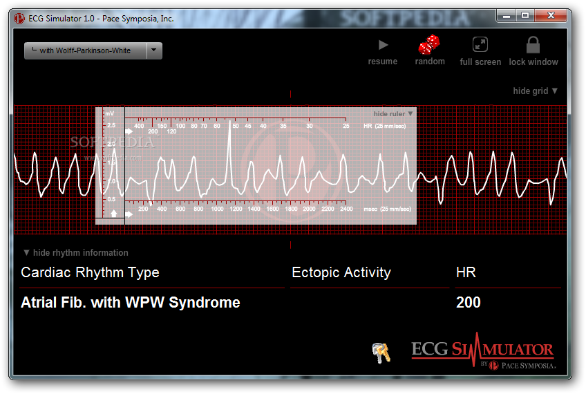Click the msec time scale on ruler
This screenshot has width=586, height=394.
[238, 207]
